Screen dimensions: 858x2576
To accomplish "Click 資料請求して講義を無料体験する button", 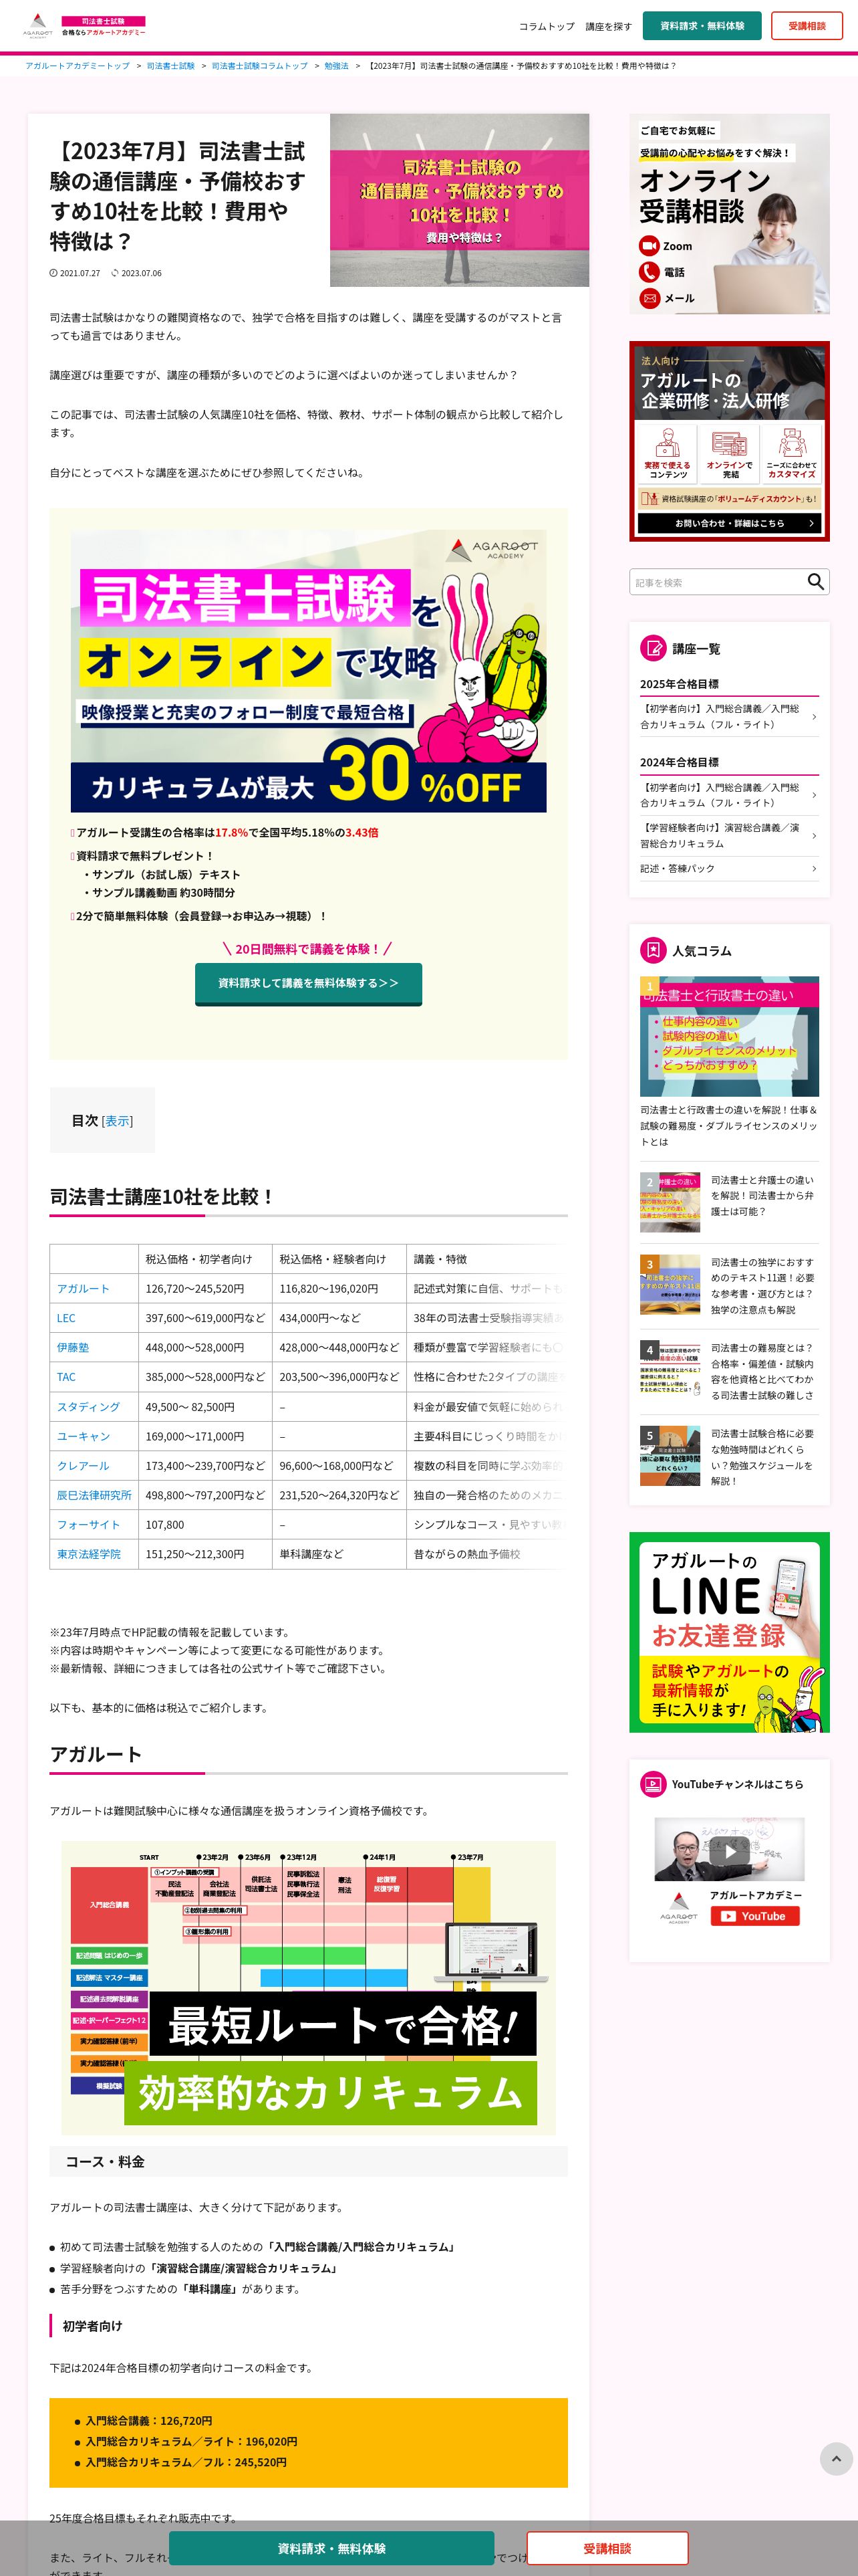I will click(x=309, y=983).
